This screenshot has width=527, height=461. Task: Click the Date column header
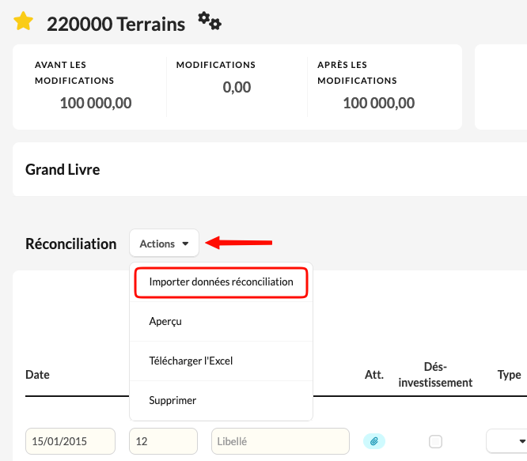[x=37, y=375]
